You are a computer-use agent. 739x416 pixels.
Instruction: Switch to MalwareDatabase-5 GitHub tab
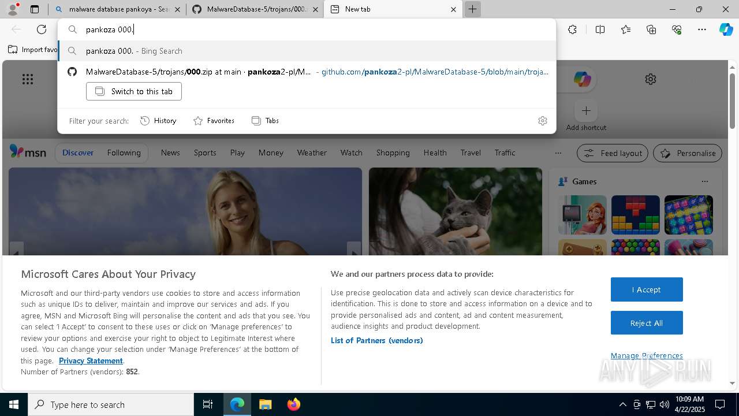click(x=255, y=9)
